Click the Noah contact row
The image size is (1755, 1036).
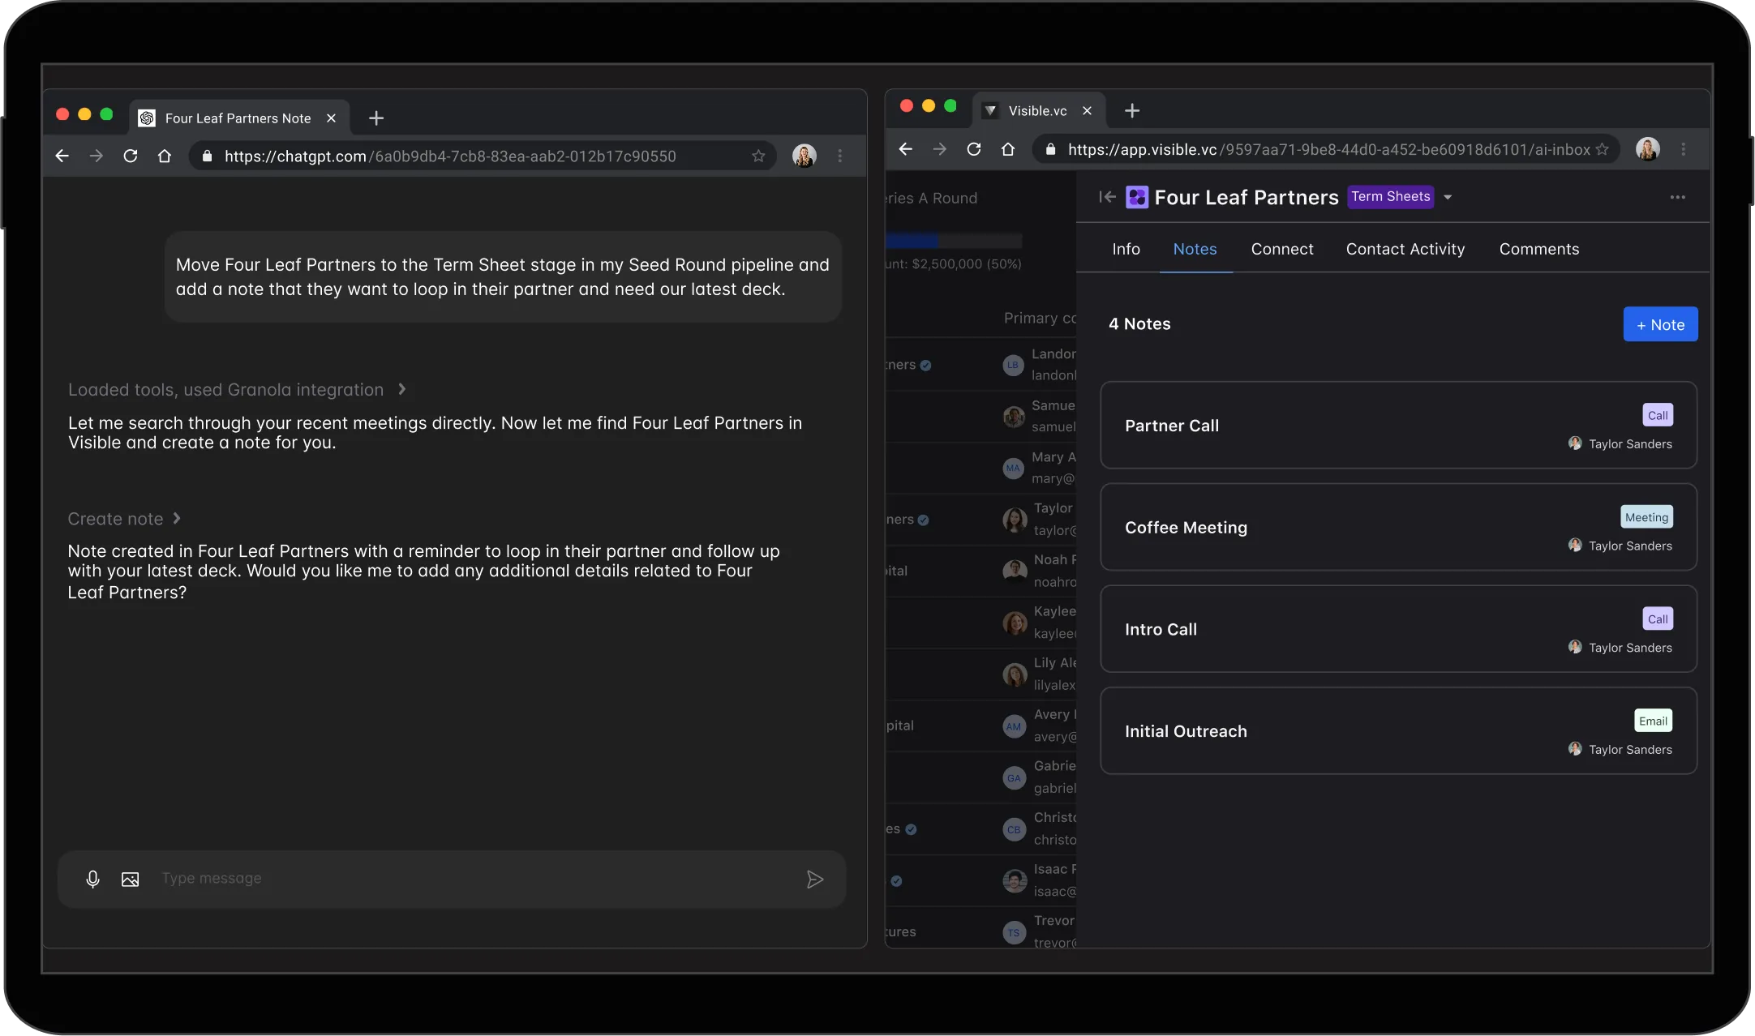(981, 571)
